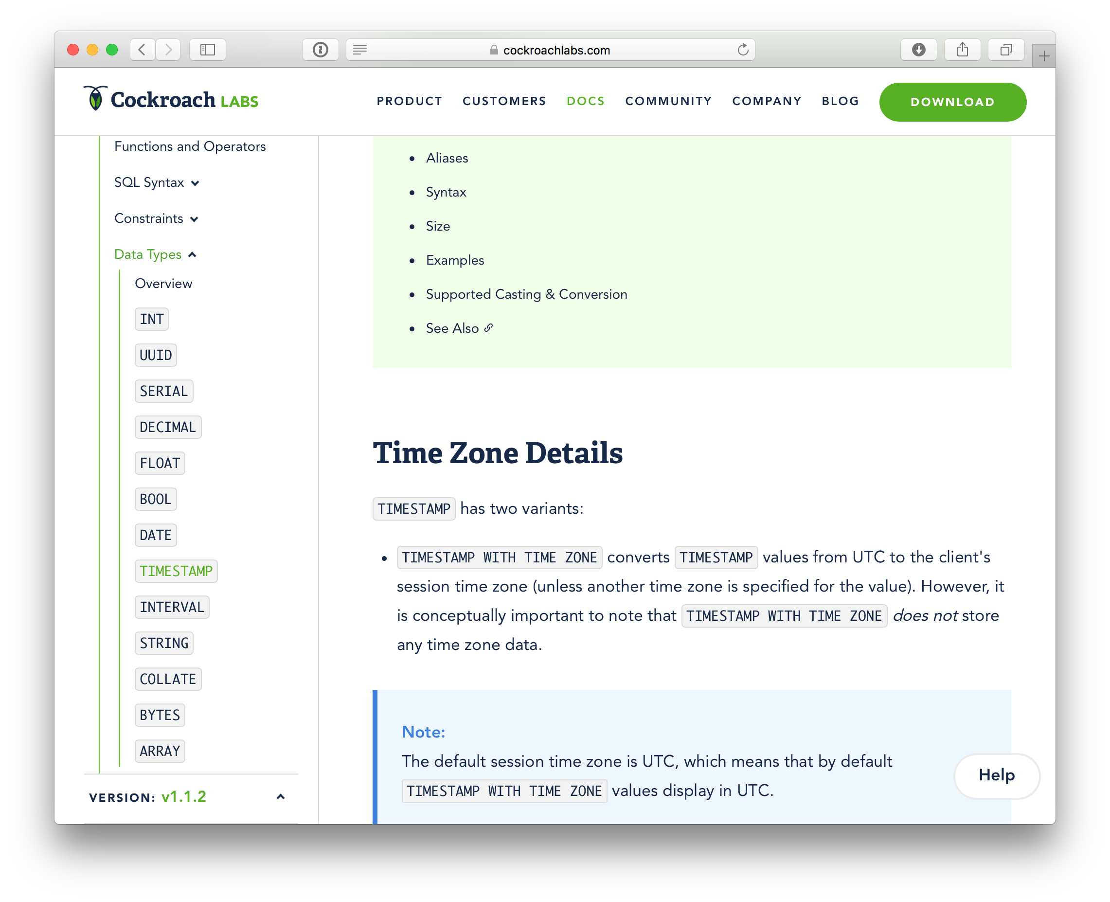Select the TIMESTAMP data type in sidebar

pyautogui.click(x=176, y=571)
